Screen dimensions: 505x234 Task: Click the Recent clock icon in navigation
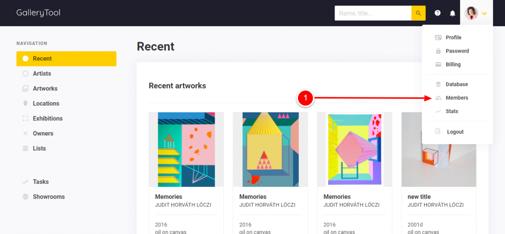pos(25,58)
